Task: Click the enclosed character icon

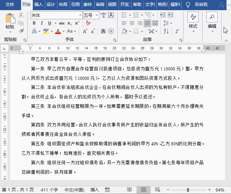Action: pyautogui.click(x=111, y=31)
